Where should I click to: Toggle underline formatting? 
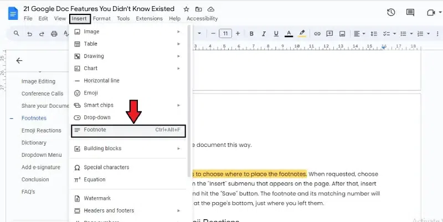pyautogui.click(x=276, y=34)
